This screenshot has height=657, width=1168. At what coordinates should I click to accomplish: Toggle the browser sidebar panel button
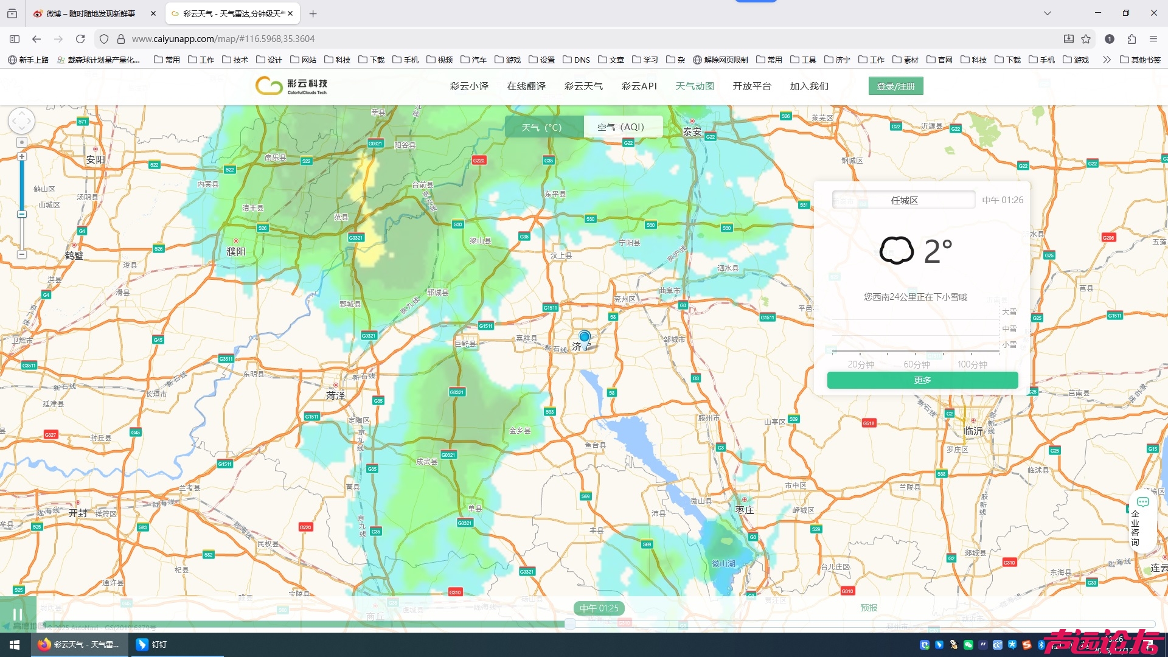coord(15,39)
